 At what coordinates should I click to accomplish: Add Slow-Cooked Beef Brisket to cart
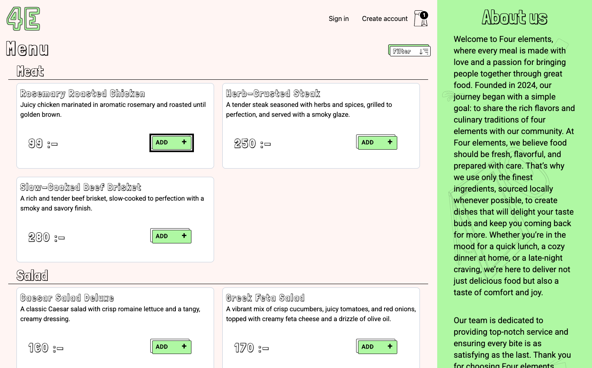171,236
